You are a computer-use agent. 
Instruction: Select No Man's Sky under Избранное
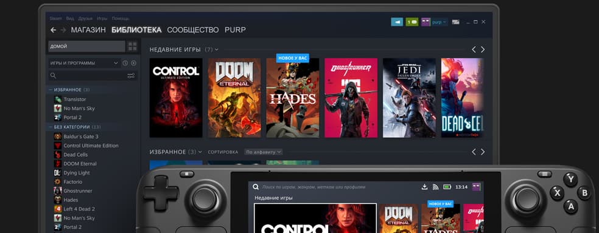[x=79, y=109]
